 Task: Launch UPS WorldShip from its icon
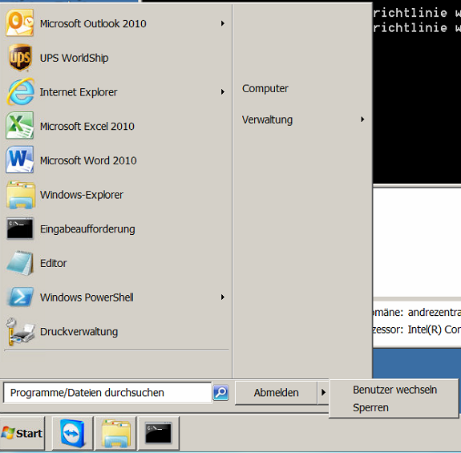click(x=20, y=58)
